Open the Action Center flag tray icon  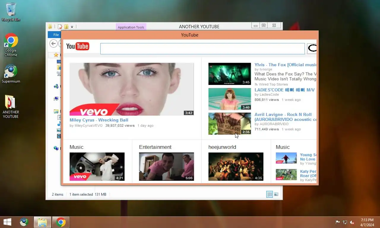(x=338, y=222)
